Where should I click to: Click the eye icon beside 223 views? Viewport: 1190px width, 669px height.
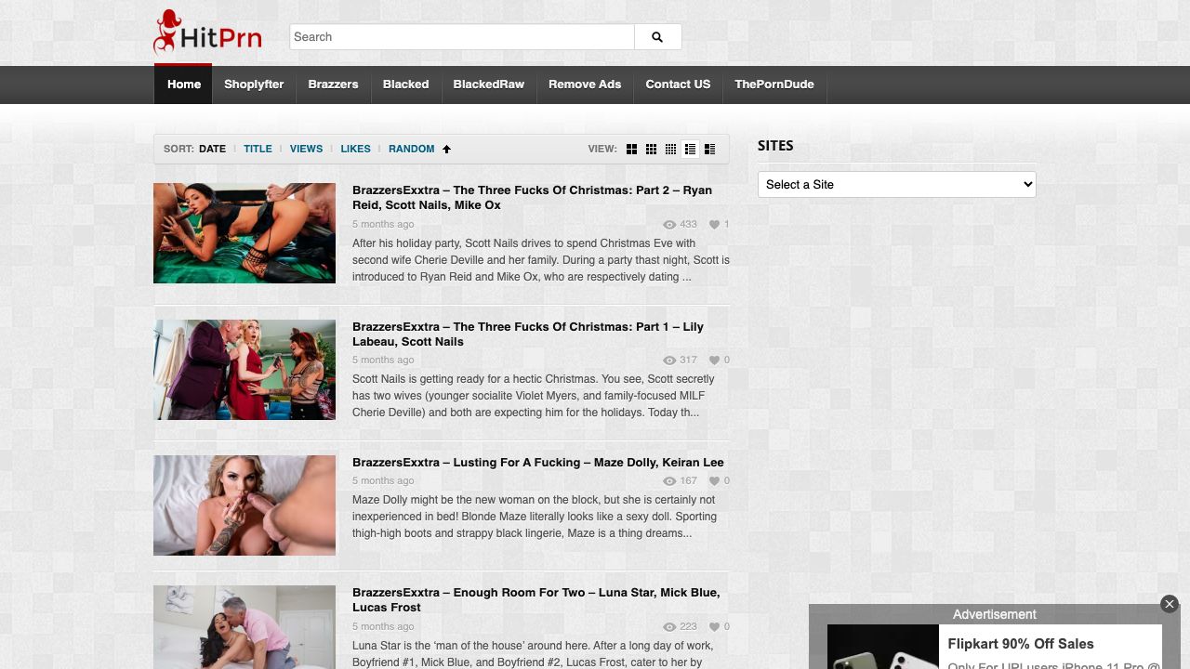(x=669, y=627)
